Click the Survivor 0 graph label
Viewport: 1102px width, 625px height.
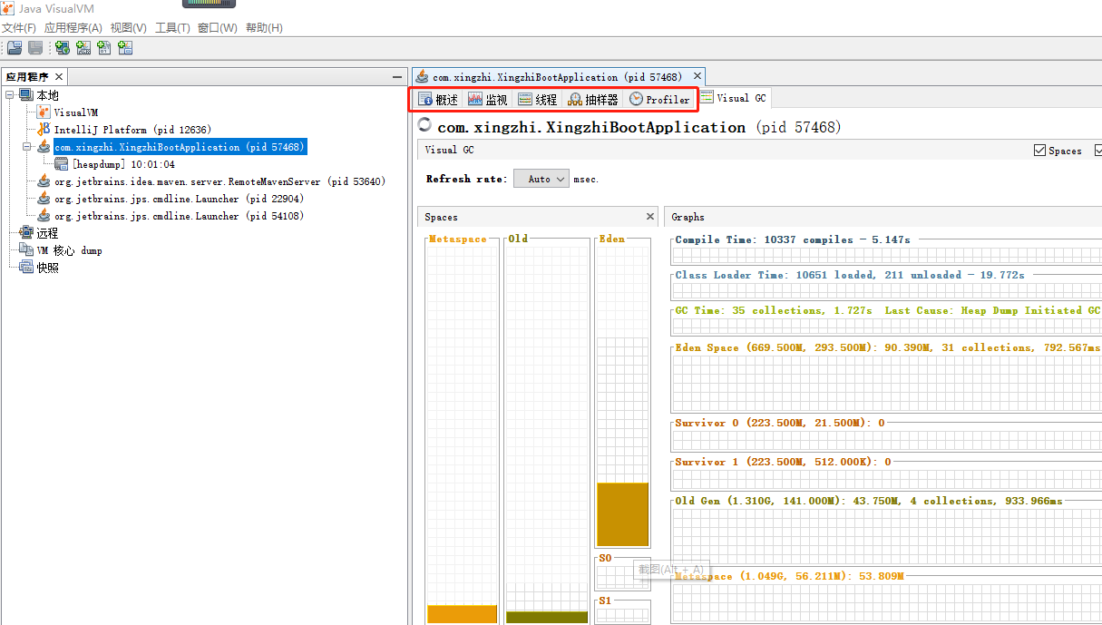[780, 423]
